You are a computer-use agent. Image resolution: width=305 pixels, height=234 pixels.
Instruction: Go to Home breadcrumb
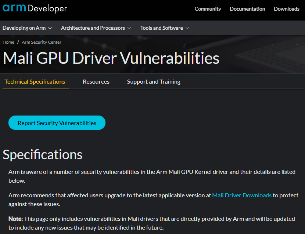point(8,42)
